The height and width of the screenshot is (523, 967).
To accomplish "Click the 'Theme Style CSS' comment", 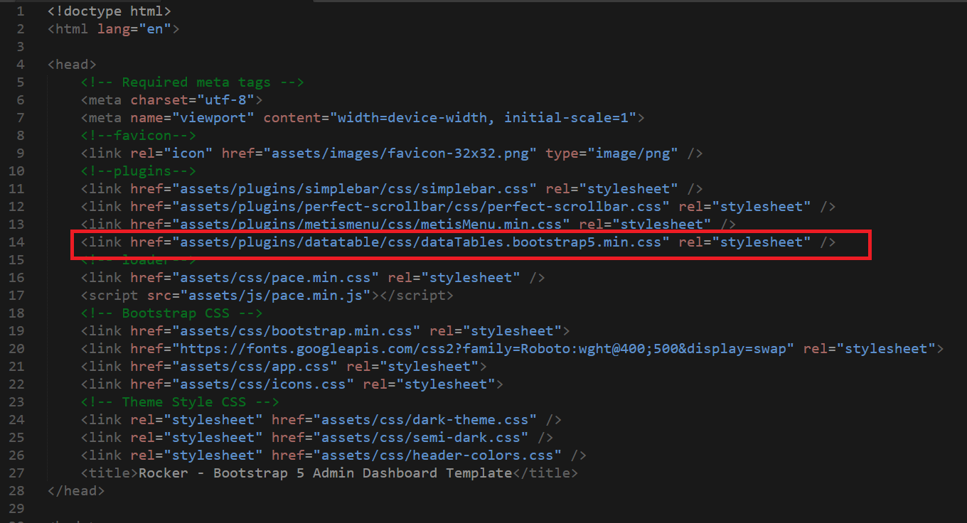I will [180, 402].
